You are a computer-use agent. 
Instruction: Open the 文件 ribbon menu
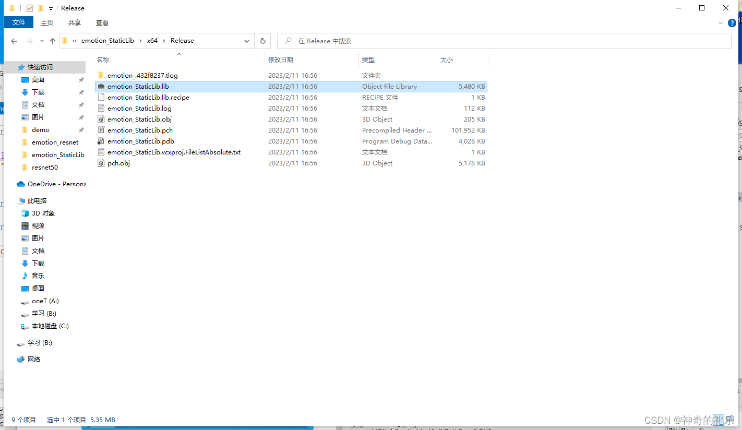pyautogui.click(x=19, y=22)
